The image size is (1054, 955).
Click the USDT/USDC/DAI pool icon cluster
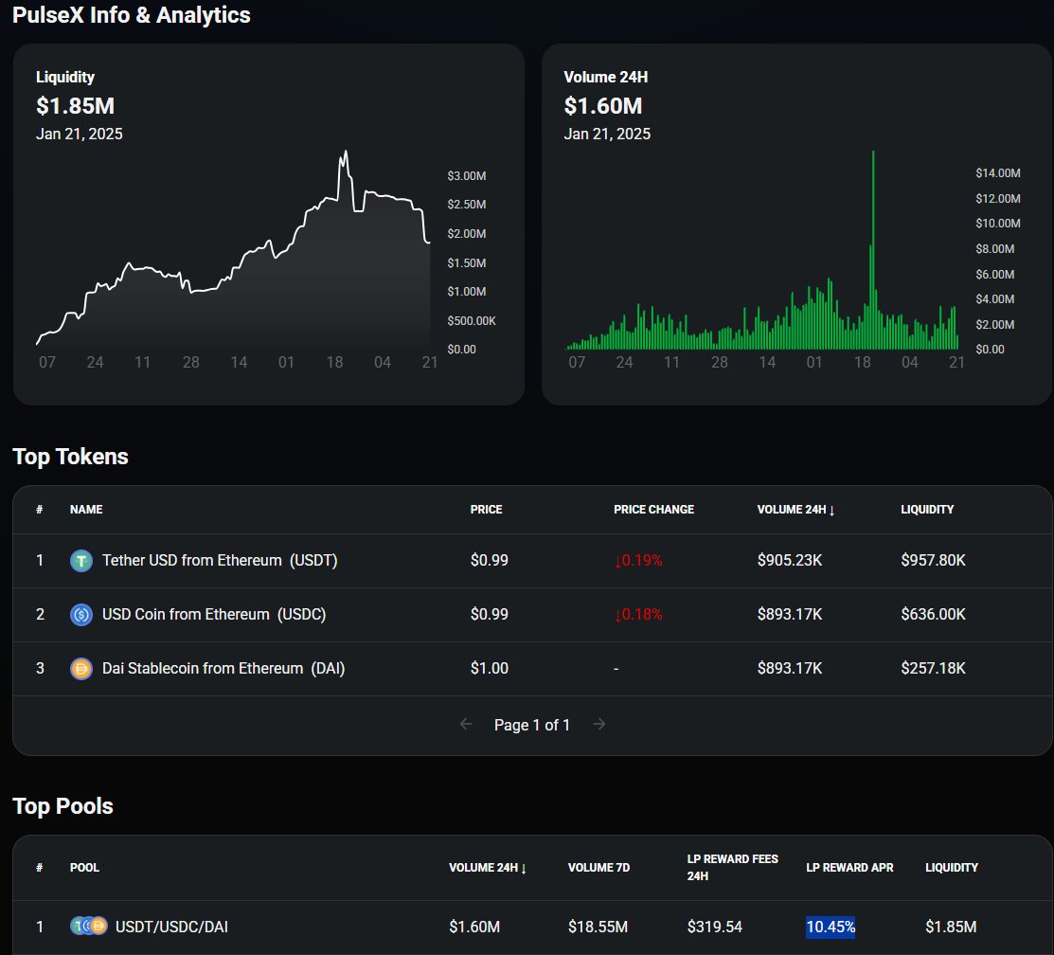tap(89, 926)
